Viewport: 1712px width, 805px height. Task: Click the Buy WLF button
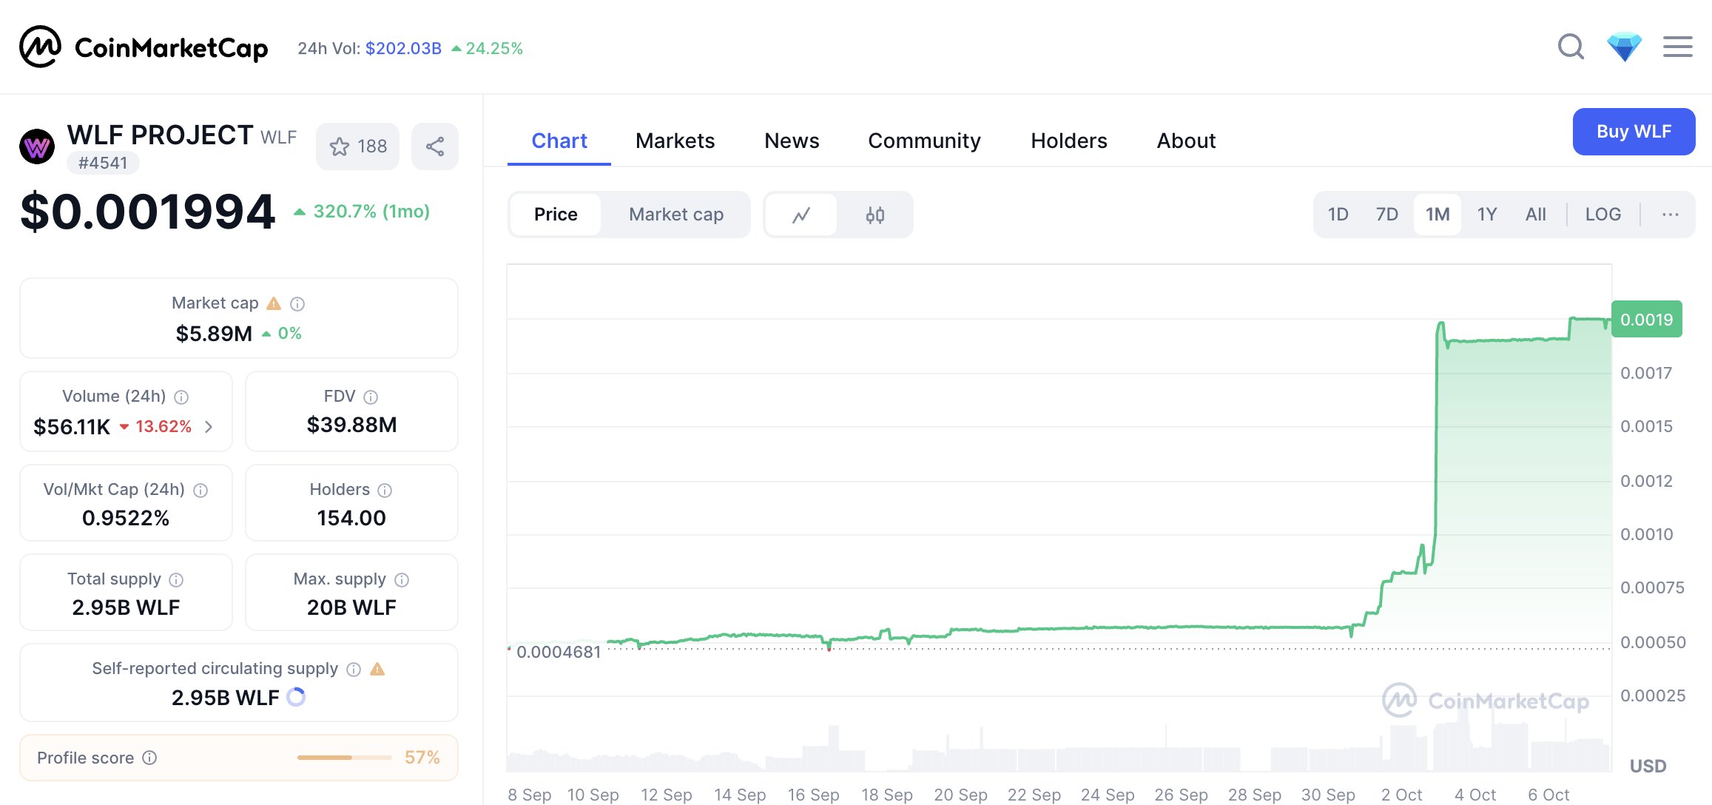(1633, 132)
